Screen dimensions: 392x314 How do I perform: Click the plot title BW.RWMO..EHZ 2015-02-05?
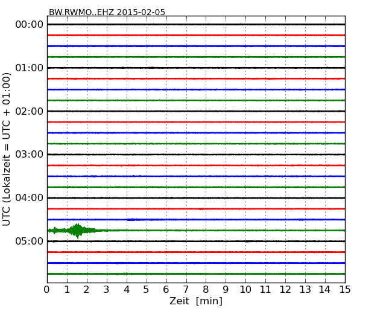[x=107, y=12]
